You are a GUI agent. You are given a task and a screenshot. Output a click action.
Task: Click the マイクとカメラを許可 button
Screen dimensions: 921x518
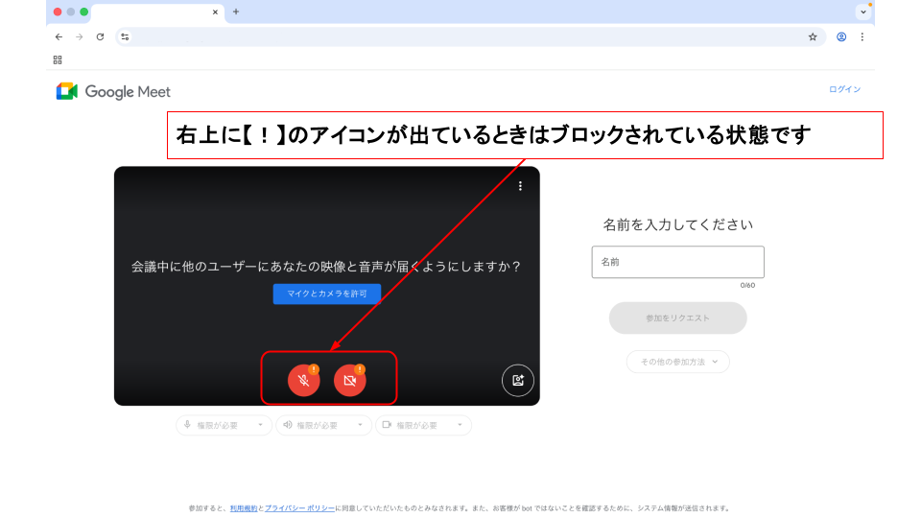tap(326, 294)
